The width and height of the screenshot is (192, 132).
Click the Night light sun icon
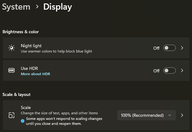[x=12, y=48]
